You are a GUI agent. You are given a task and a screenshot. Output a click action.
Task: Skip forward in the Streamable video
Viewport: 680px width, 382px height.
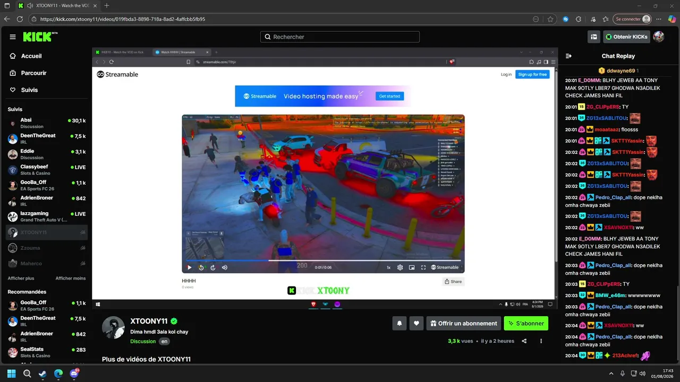tap(212, 267)
